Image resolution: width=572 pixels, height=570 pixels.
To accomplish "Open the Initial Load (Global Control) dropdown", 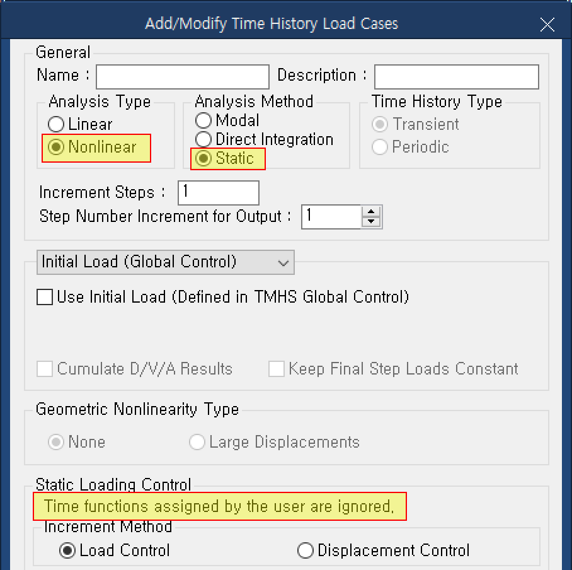I will 283,262.
